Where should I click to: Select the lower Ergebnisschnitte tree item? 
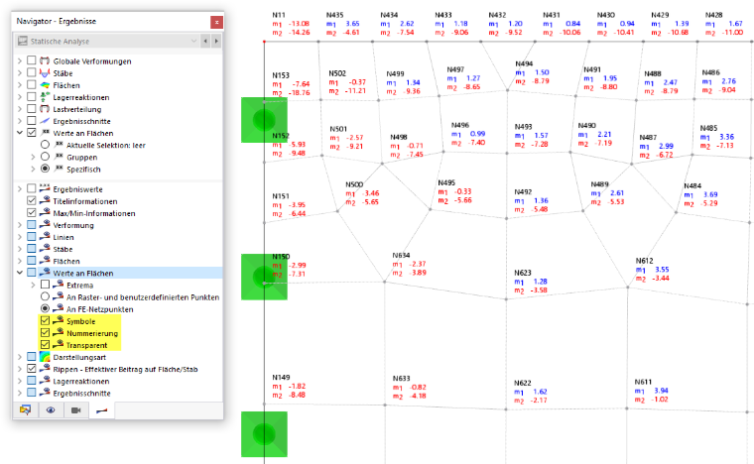pos(81,394)
